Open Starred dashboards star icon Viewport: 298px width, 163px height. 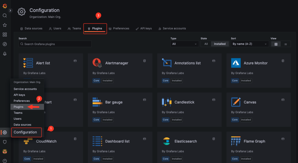click(5, 25)
